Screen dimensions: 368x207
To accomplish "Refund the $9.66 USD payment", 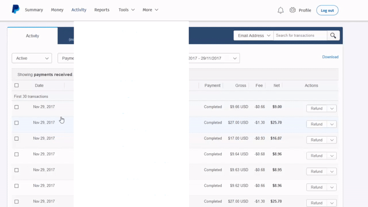I will coord(316,109).
